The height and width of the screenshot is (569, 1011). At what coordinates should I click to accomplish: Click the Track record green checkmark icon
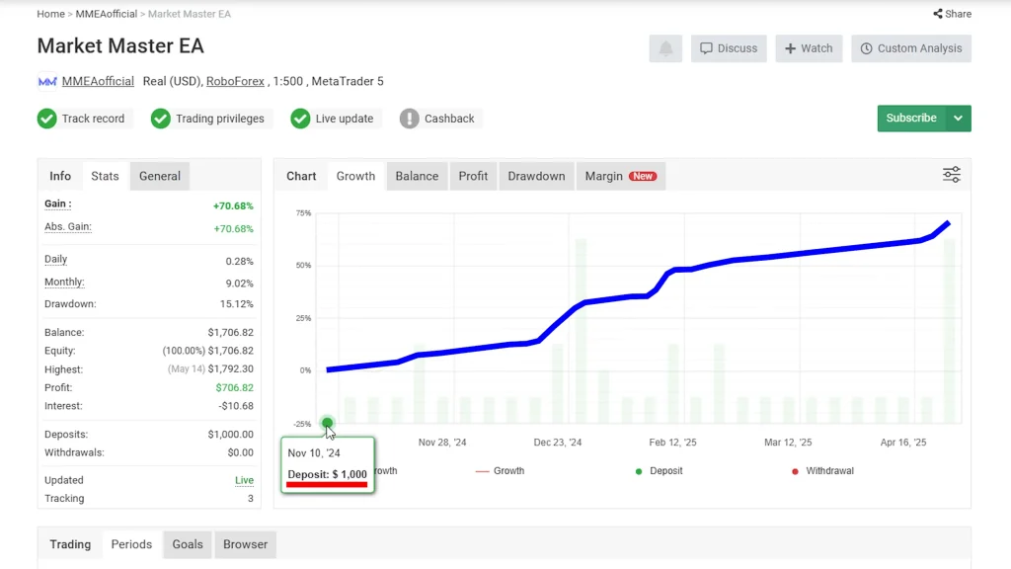click(46, 119)
